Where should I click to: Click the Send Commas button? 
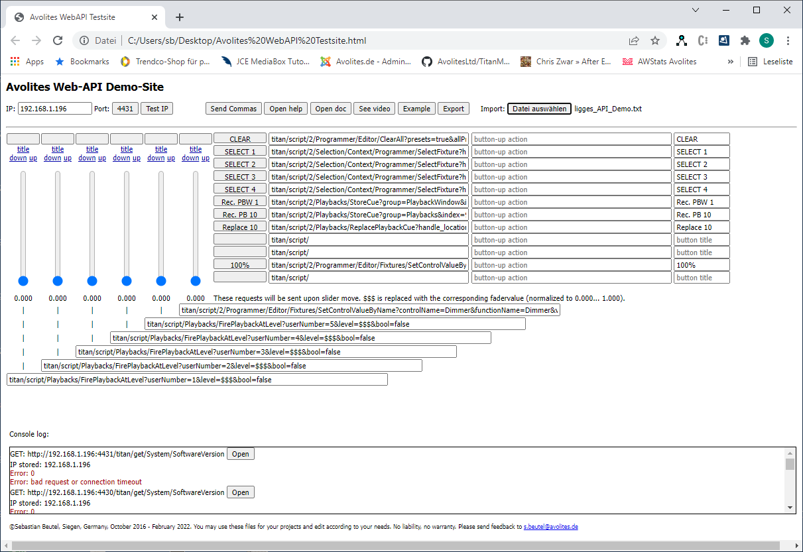tap(233, 109)
